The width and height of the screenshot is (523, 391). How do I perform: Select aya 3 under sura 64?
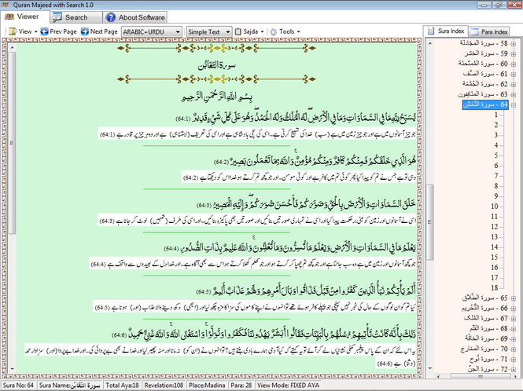(x=496, y=135)
